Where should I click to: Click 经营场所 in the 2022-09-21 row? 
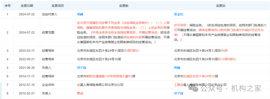(x=48, y=59)
